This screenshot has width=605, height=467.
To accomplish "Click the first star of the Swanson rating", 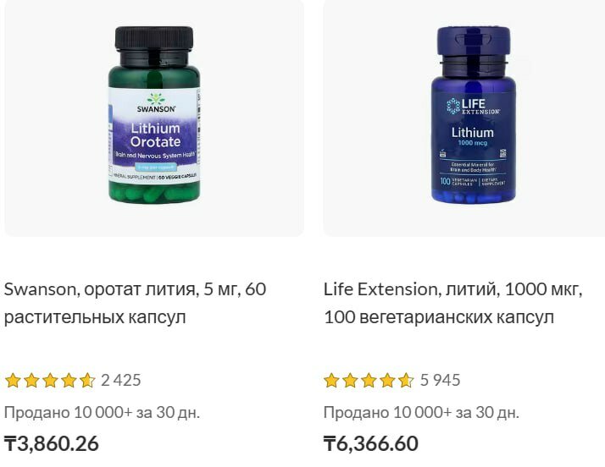I will [13, 381].
